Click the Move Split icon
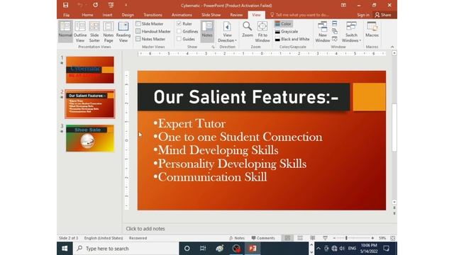Screen dimensions: 454x255 tap(334, 39)
